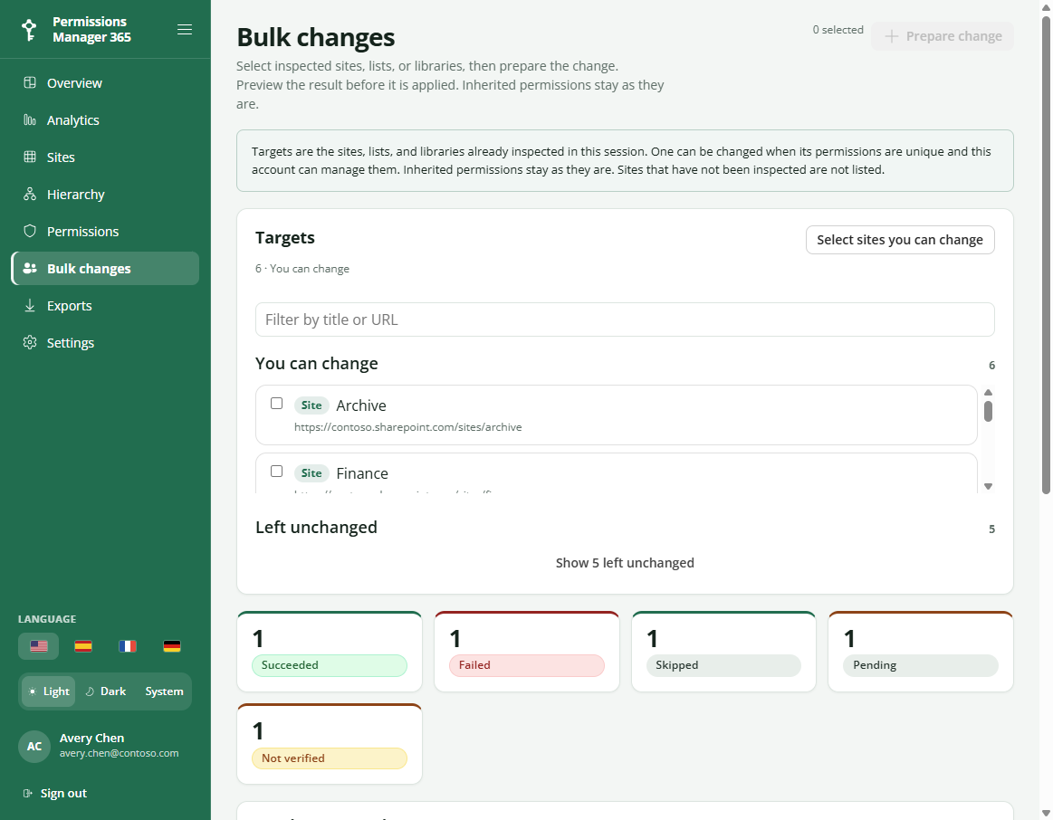Click the Settings gear icon
The height and width of the screenshot is (820, 1053).
(x=30, y=342)
